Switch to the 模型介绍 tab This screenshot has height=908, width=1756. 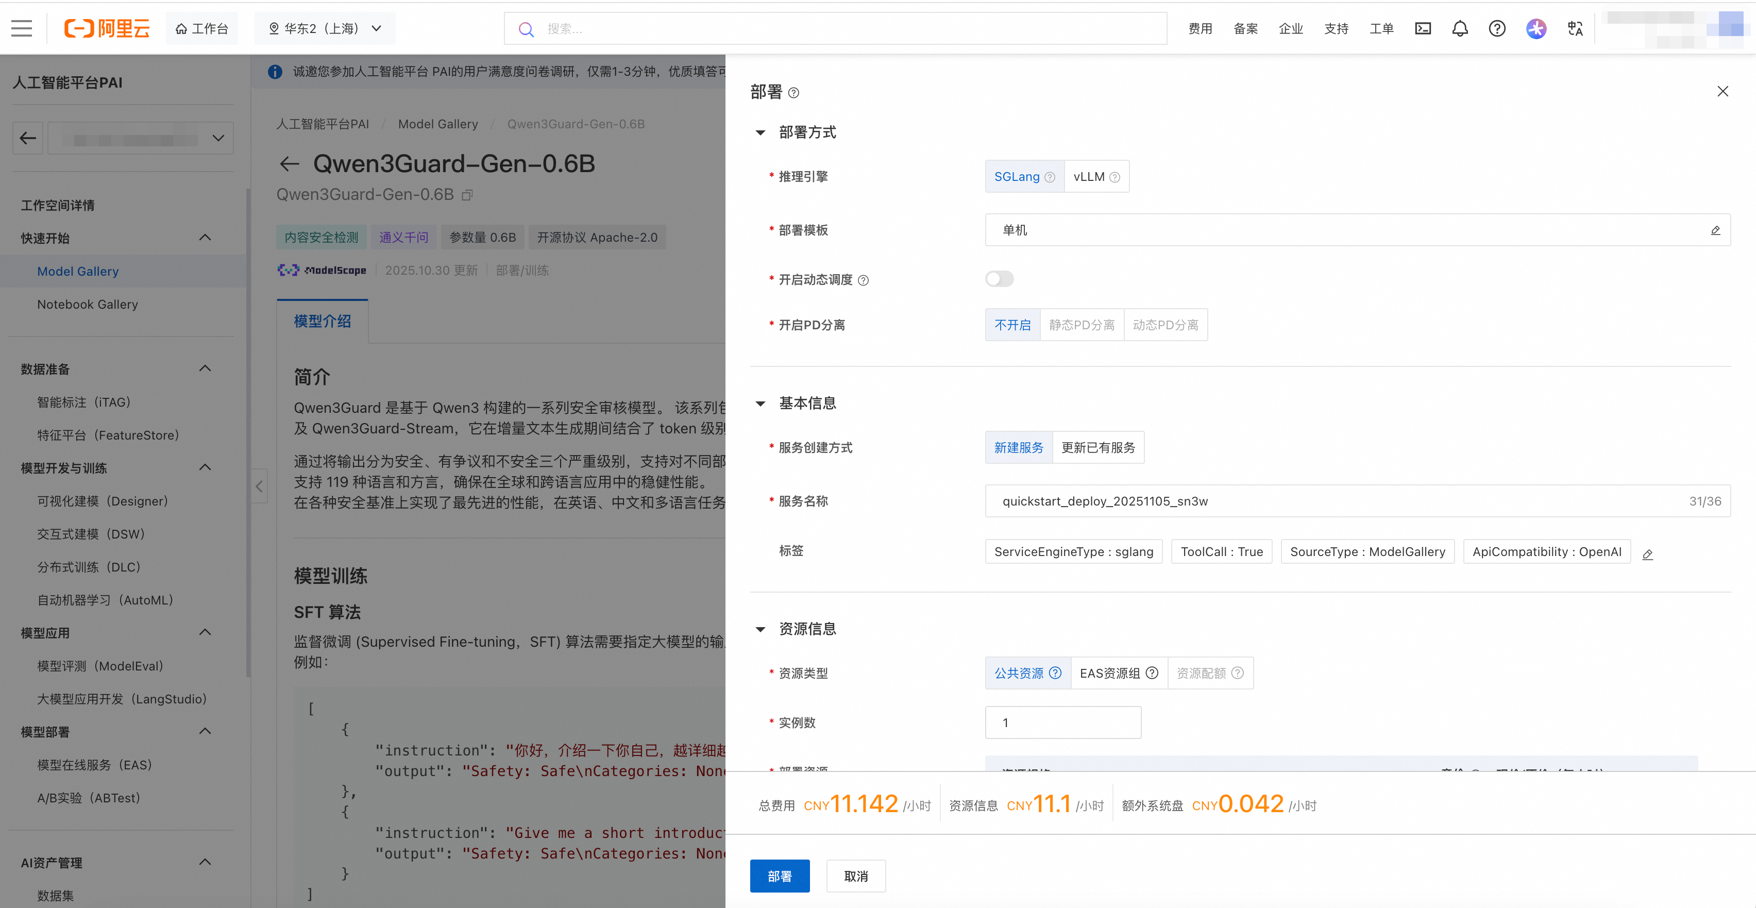coord(323,321)
